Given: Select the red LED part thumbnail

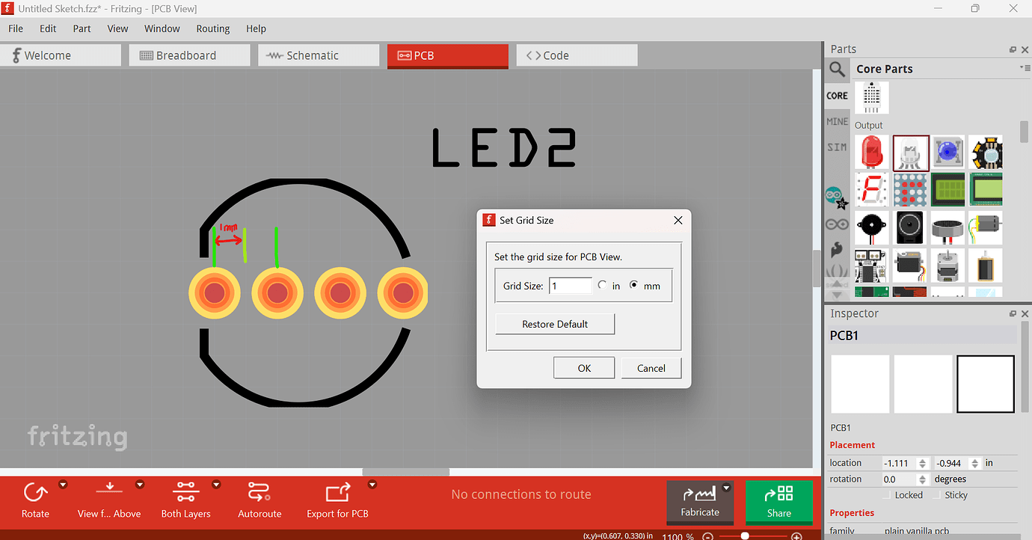Looking at the screenshot, I should click(x=872, y=153).
